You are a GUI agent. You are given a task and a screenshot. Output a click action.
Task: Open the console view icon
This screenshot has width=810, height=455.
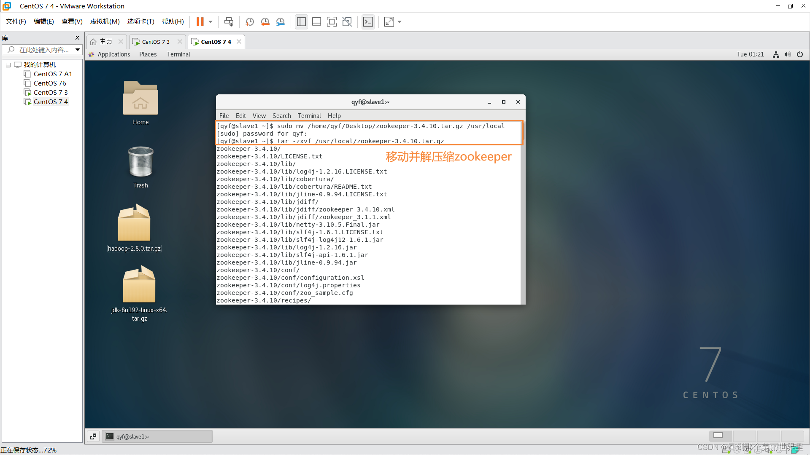click(x=368, y=21)
